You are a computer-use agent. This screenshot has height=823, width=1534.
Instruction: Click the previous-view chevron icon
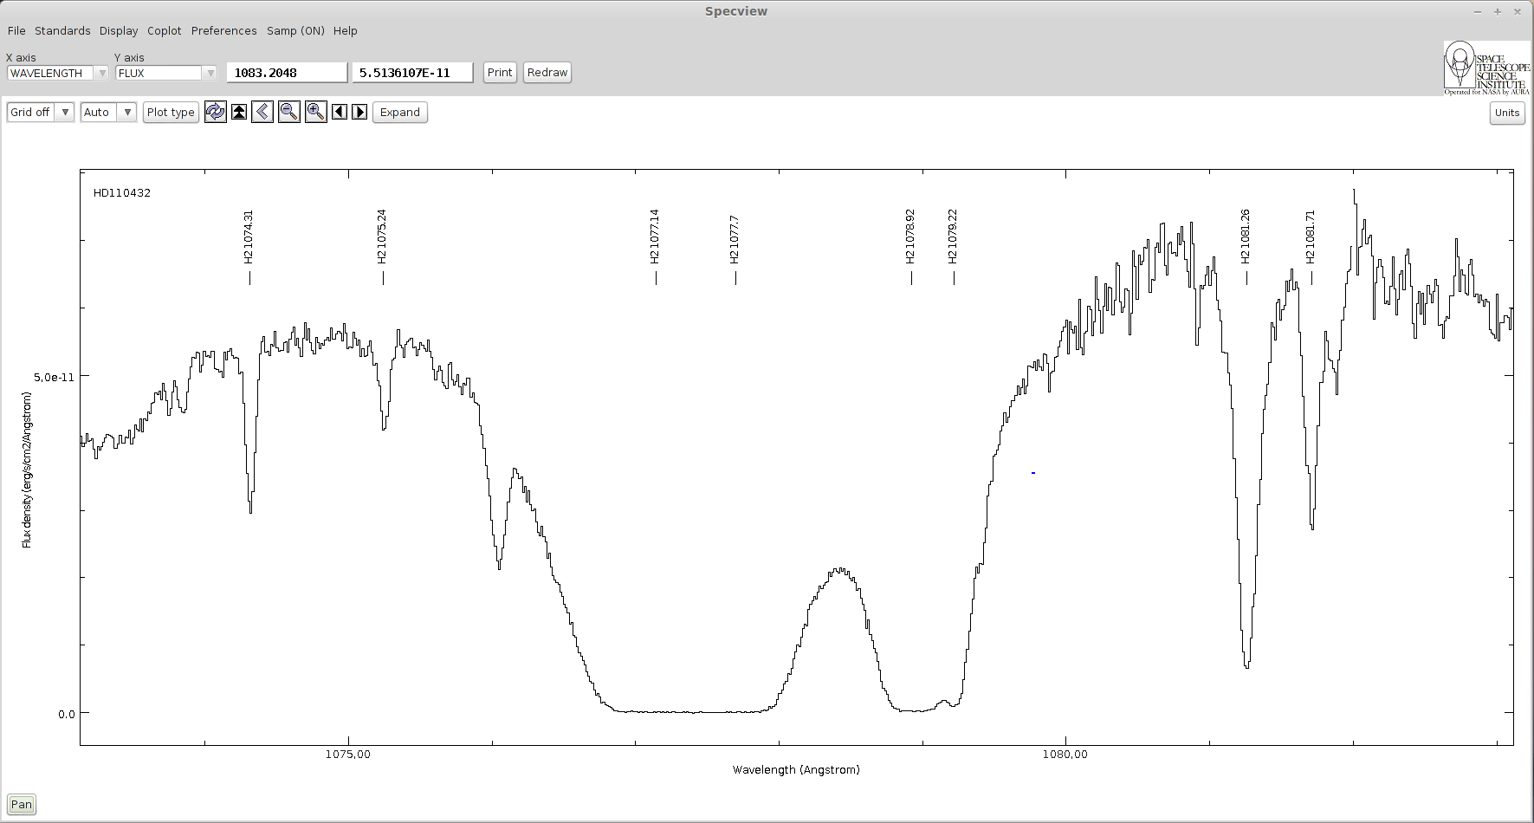[x=262, y=112]
